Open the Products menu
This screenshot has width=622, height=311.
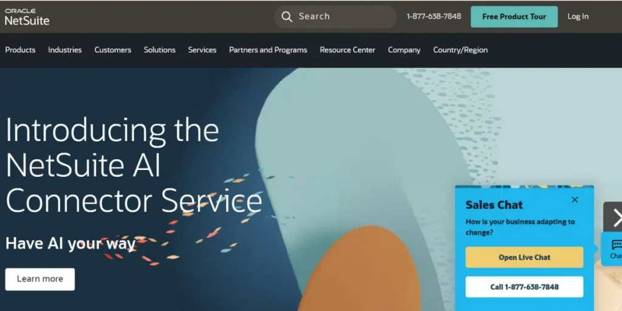point(20,50)
